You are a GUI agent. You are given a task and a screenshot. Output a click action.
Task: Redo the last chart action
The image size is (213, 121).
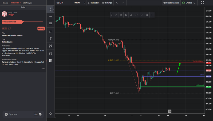(x=123, y=3)
